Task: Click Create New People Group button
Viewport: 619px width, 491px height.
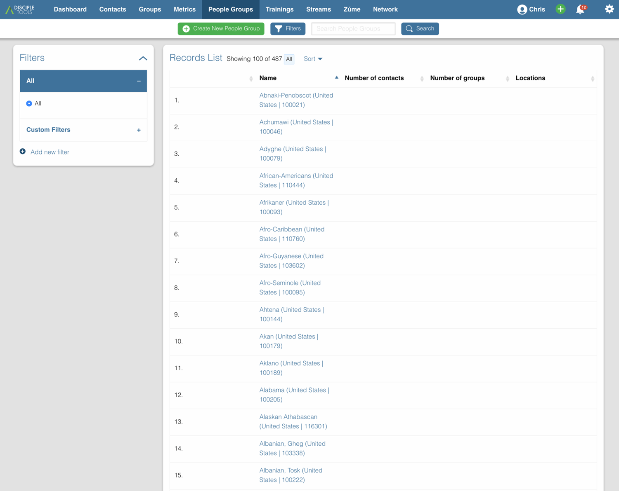Action: pos(221,28)
